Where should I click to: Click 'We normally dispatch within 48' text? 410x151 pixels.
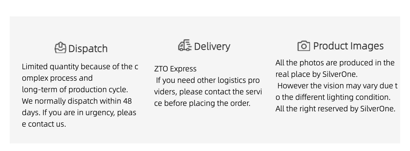click(x=77, y=101)
